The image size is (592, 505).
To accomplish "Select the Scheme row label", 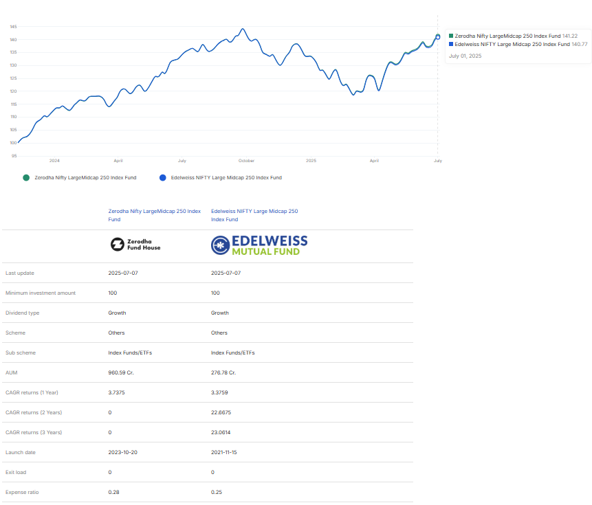I will tap(15, 333).
